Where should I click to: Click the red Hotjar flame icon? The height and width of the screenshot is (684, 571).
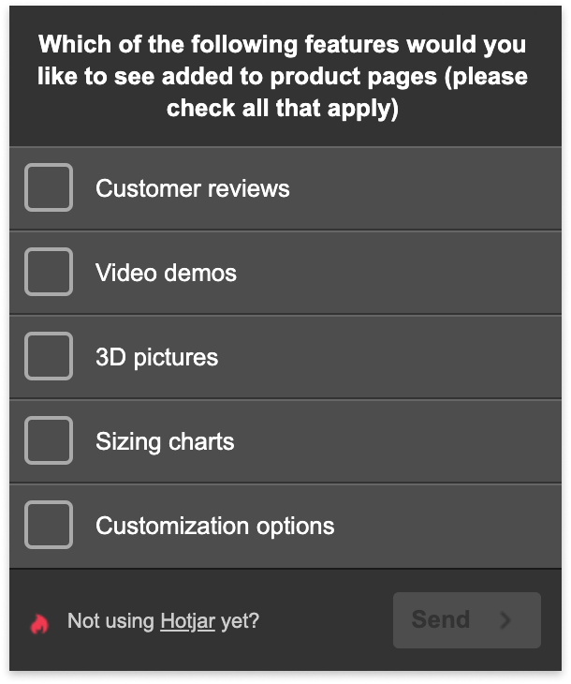(x=39, y=623)
